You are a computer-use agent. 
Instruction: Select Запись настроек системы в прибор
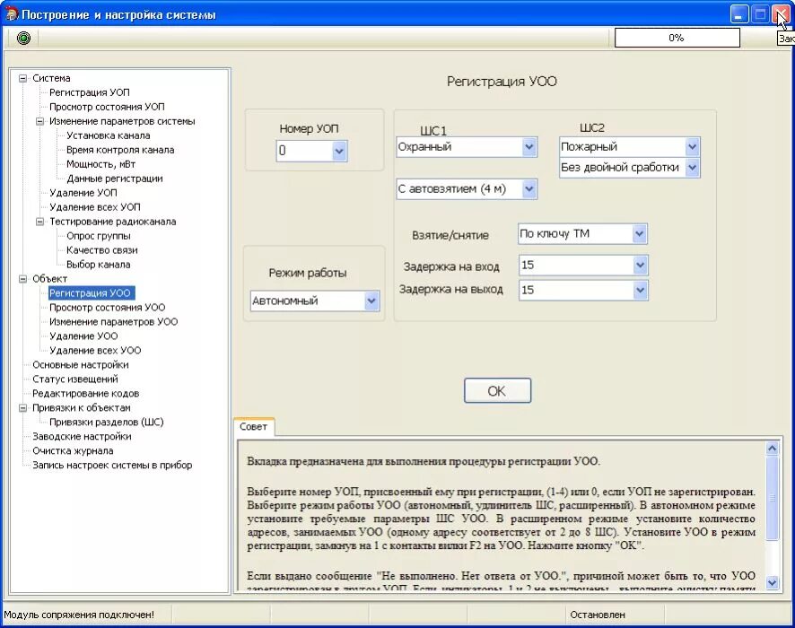pyautogui.click(x=112, y=466)
